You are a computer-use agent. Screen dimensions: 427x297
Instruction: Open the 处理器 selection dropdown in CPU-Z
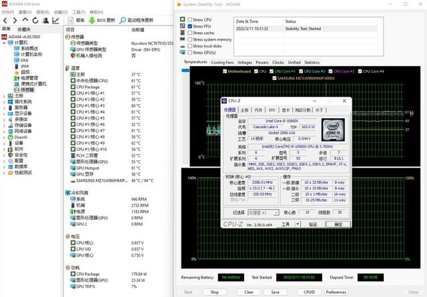[x=263, y=213]
